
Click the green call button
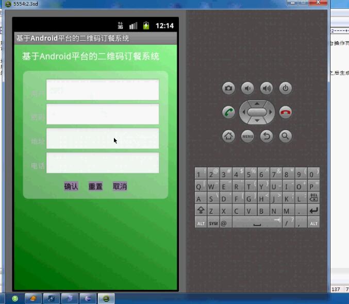(228, 112)
